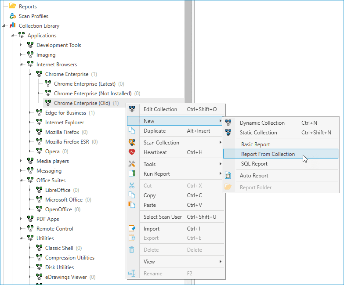Screen dimensions: 344x285
Task: Choose Heartbeat from context menu
Action: (175, 152)
